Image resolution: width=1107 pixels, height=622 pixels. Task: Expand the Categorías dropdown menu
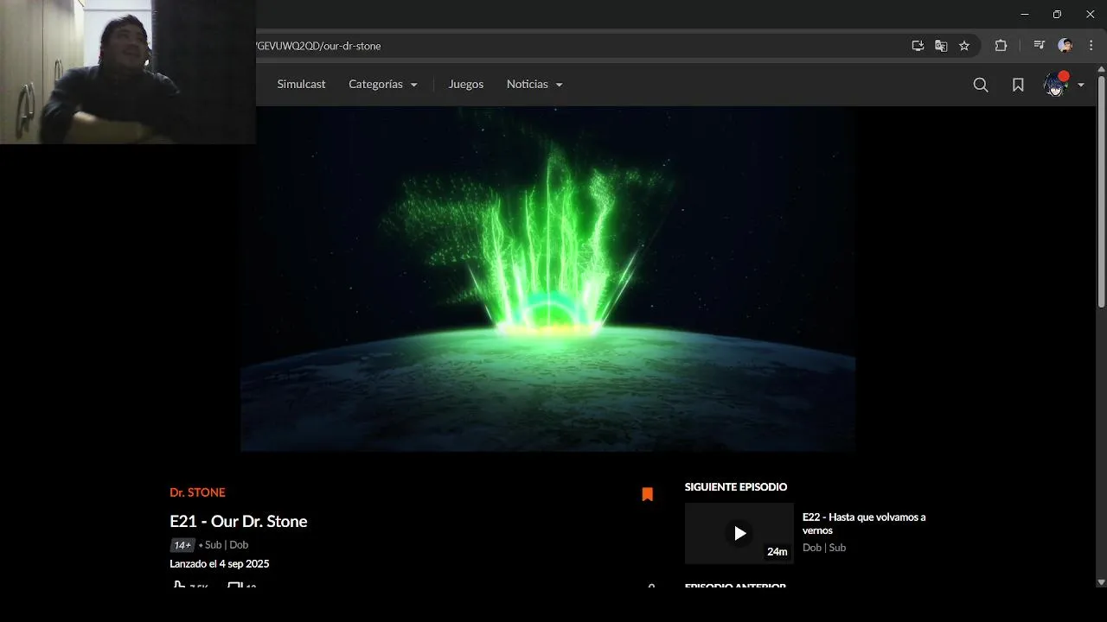click(x=383, y=84)
